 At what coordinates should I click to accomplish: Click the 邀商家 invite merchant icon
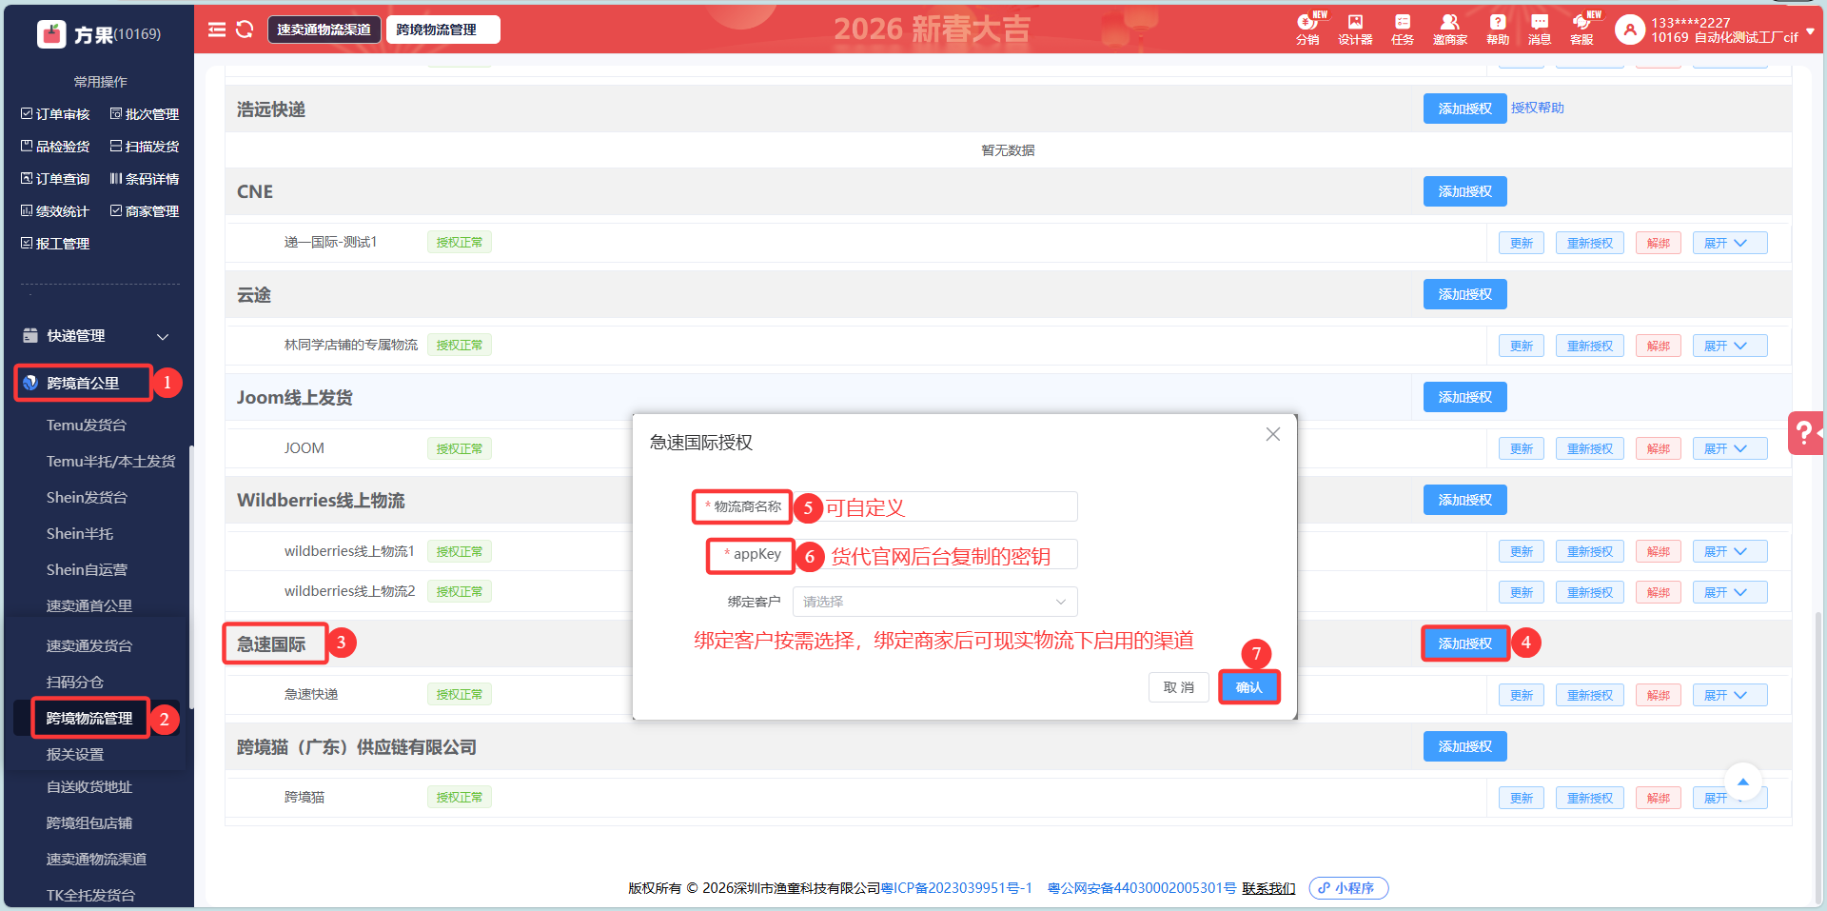pyautogui.click(x=1450, y=30)
